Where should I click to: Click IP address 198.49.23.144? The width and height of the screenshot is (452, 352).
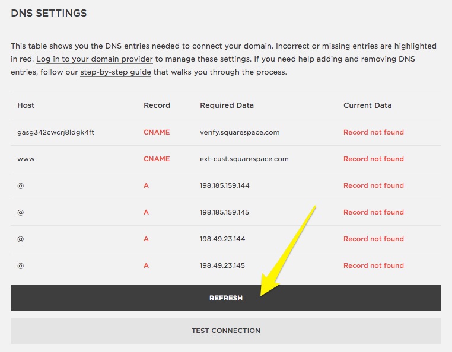pyautogui.click(x=222, y=239)
